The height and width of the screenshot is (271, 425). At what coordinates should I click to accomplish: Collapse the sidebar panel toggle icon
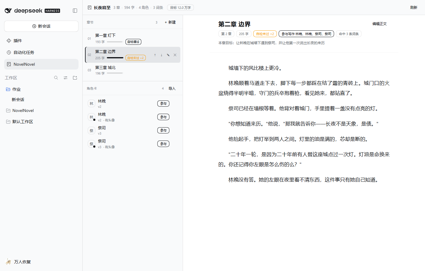coord(75,11)
